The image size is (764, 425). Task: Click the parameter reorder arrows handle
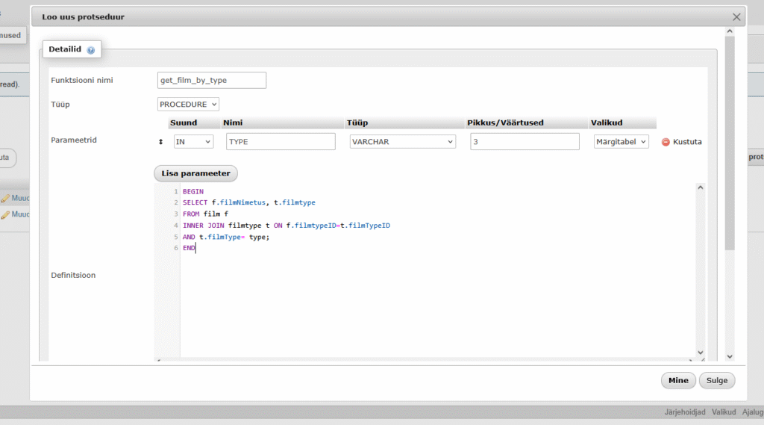click(160, 142)
